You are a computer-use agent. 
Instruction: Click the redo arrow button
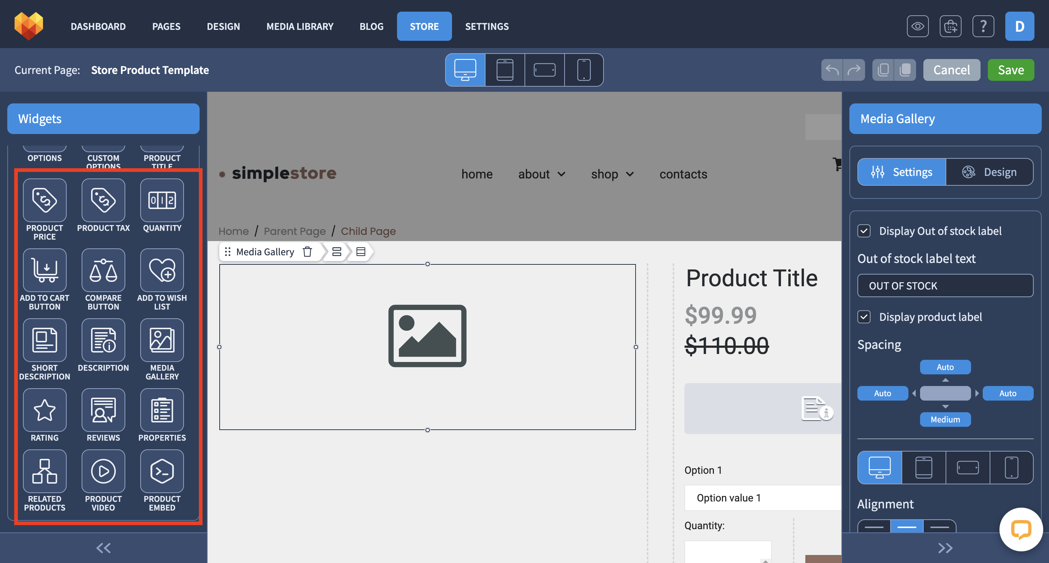[x=854, y=70]
